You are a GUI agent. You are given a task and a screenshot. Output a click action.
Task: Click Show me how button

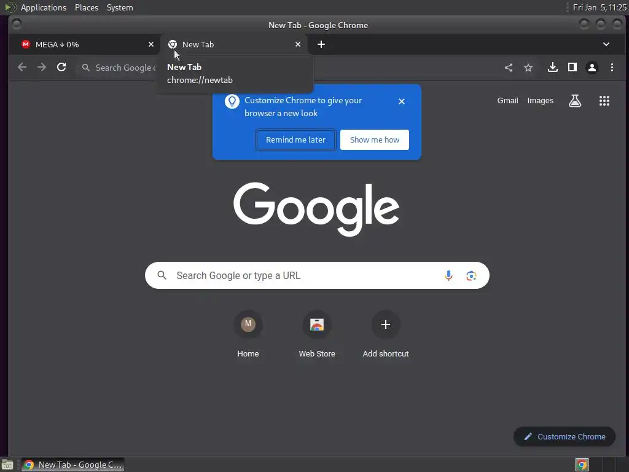pos(375,140)
